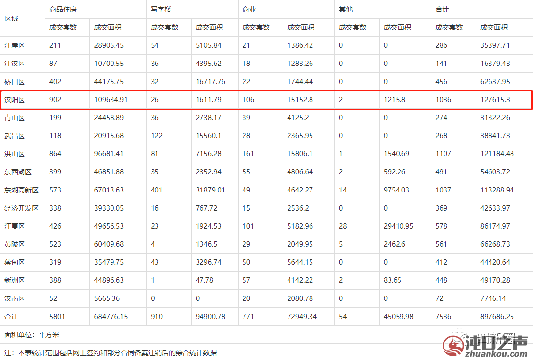Select the 江岸区 row label
This screenshot has height=362, width=533.
[x=15, y=45]
